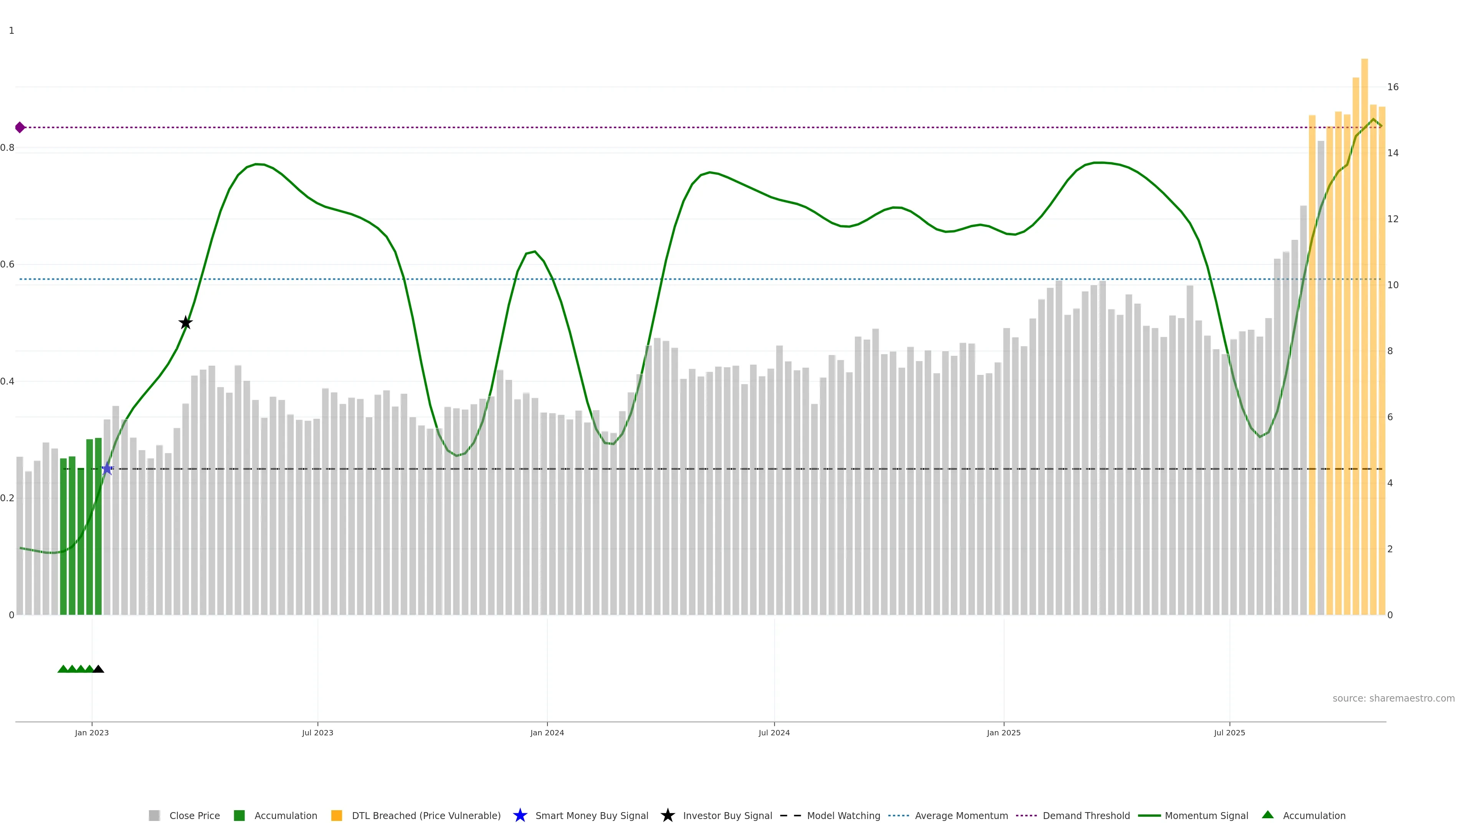Click the blue star icon in legend
The height and width of the screenshot is (829, 1474).
520,815
